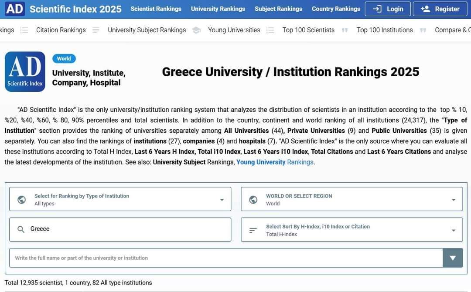Open Young University Rankings link

[275, 162]
